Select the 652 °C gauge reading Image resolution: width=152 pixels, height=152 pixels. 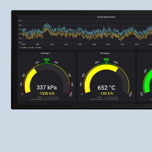(x=106, y=88)
